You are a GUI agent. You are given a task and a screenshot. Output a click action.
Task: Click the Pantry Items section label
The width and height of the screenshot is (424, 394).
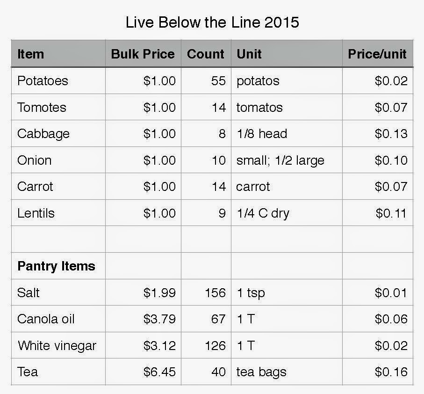point(56,266)
